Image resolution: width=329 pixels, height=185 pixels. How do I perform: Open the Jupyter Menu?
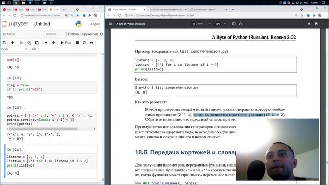point(9,34)
